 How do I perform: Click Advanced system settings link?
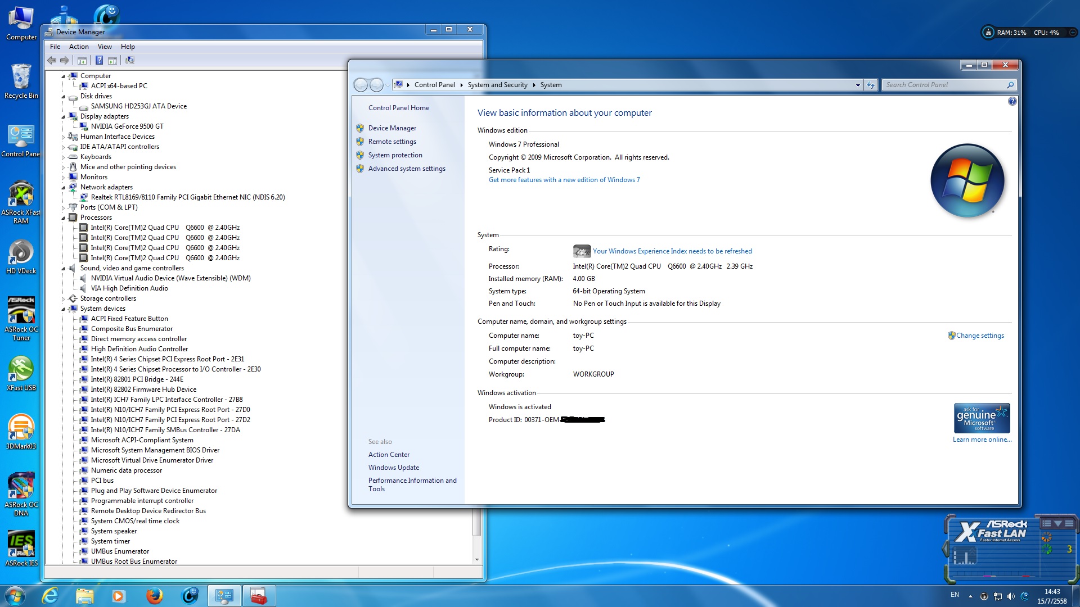click(x=406, y=169)
